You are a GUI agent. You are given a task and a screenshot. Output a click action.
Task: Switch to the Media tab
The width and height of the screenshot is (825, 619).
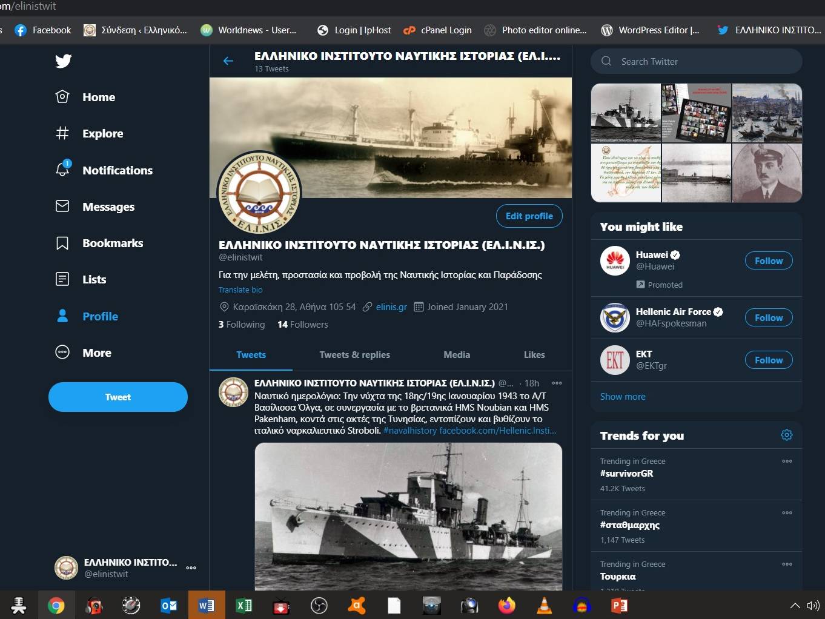pyautogui.click(x=456, y=355)
